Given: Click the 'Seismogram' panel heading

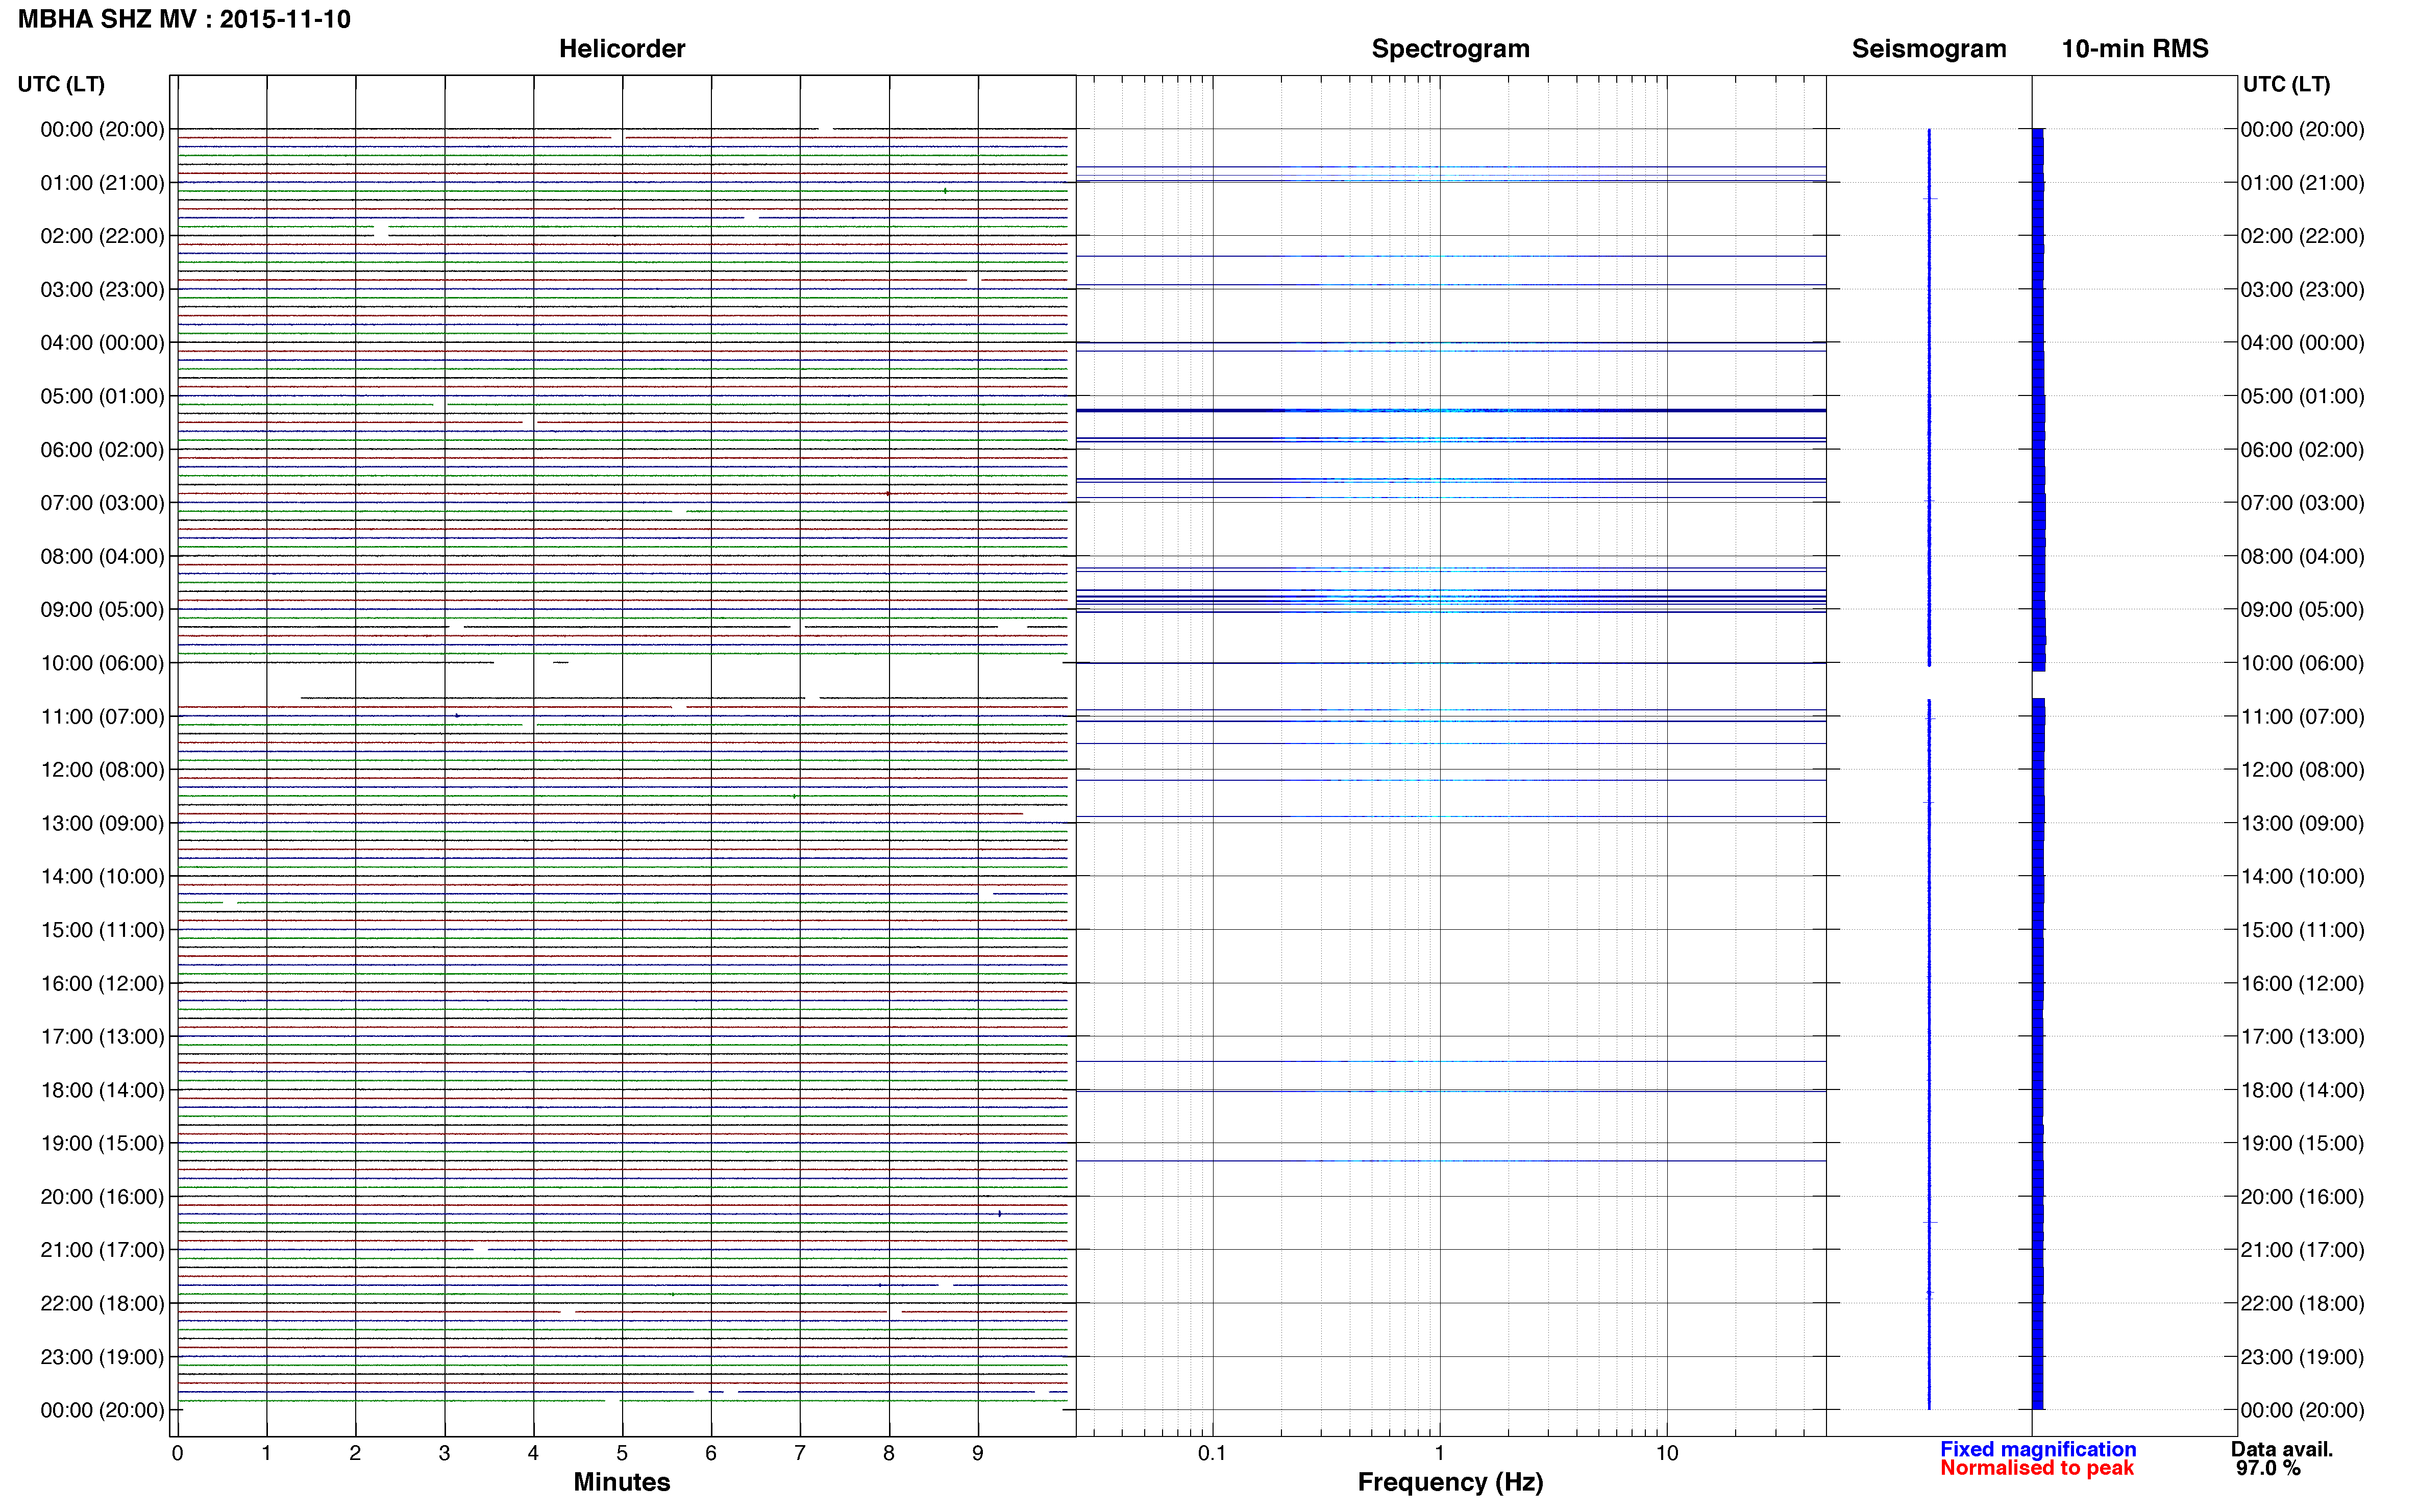Looking at the screenshot, I should point(1929,49).
